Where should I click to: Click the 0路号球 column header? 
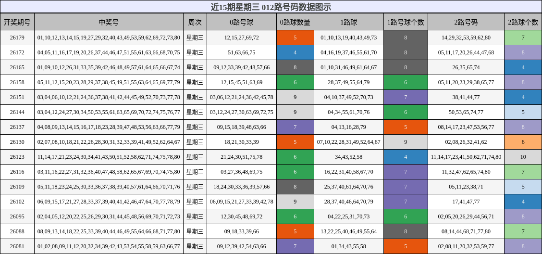(242, 22)
